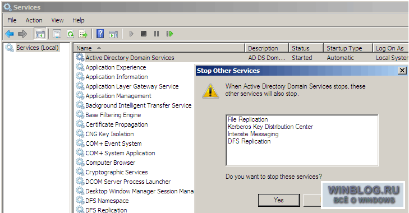This screenshot has width=409, height=213.
Task: Click gear icon of Cryptographic Services
Action: pos(80,172)
